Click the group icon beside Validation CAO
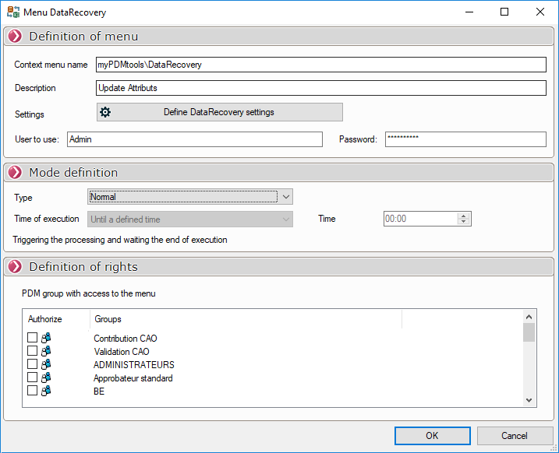 pos(46,351)
